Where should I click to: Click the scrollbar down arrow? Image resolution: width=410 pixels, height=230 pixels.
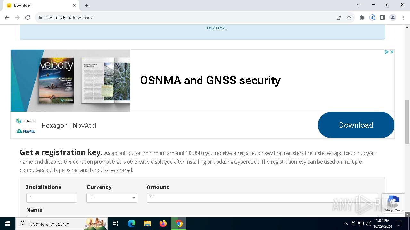(x=407, y=214)
